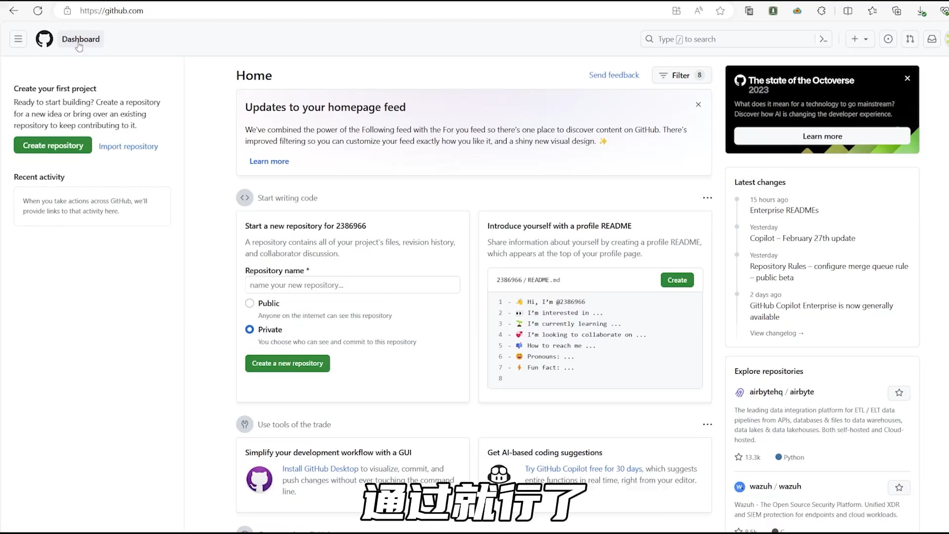The image size is (949, 534).
Task: Click Create a new repository button
Action: coord(288,363)
